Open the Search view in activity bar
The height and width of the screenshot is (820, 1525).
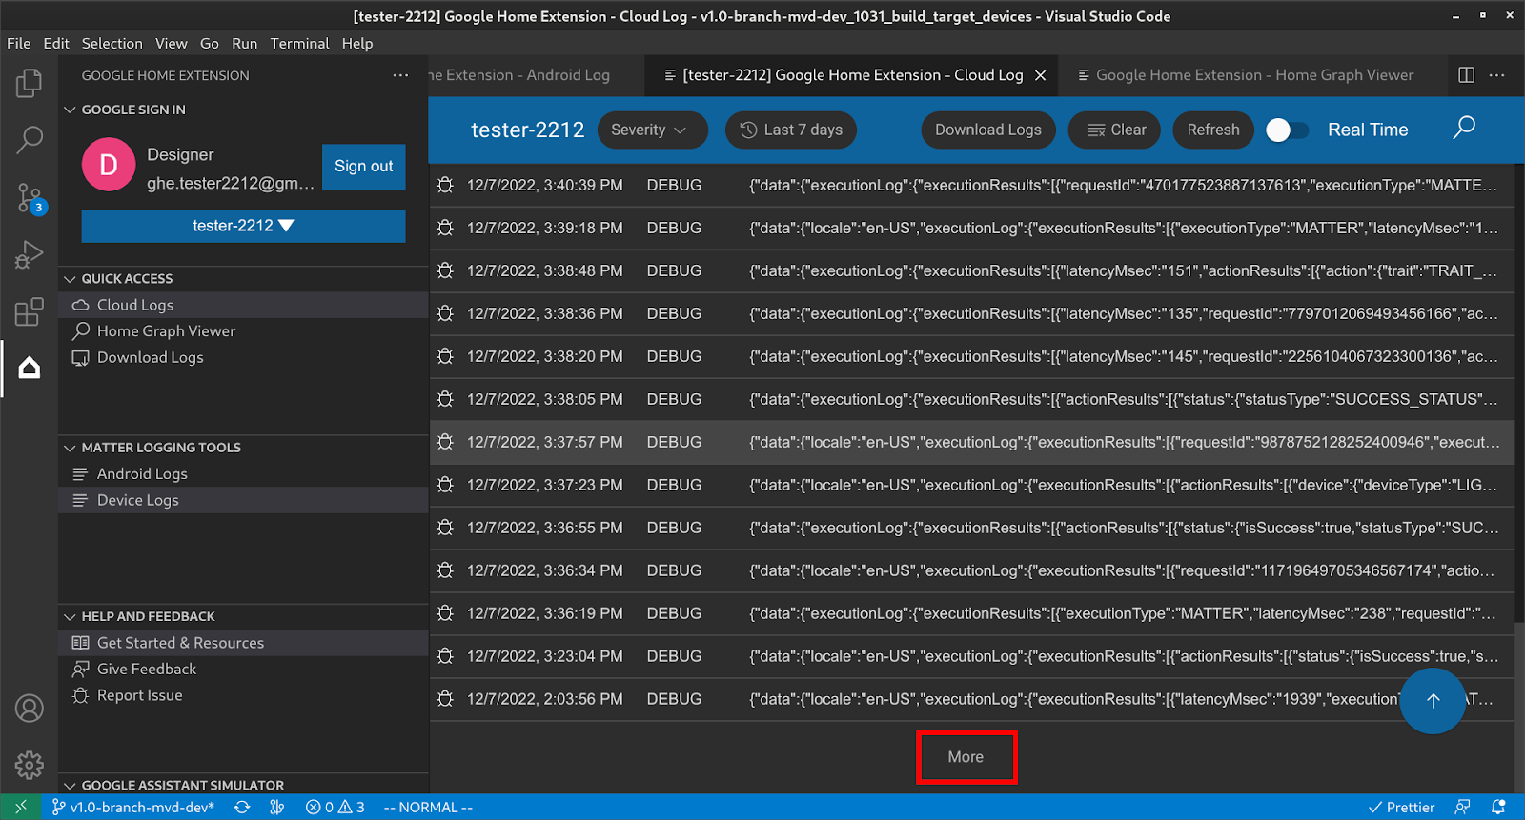click(x=29, y=140)
